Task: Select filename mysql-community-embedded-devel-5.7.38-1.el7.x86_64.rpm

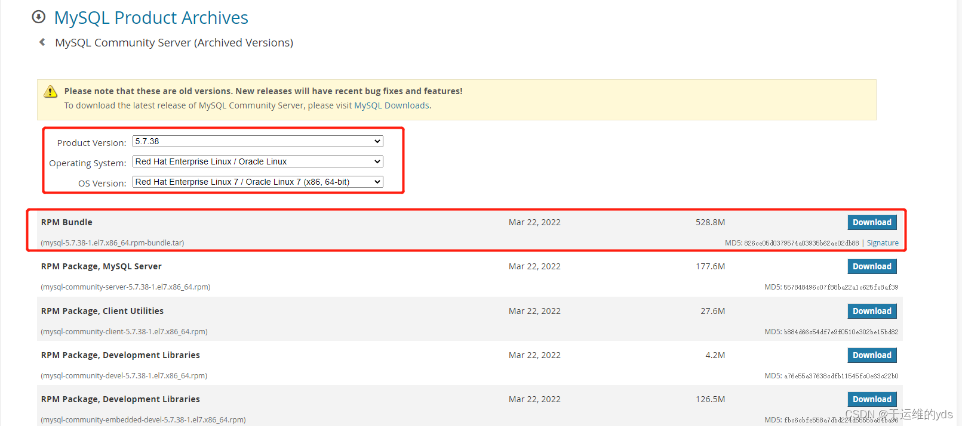Action: [x=143, y=420]
